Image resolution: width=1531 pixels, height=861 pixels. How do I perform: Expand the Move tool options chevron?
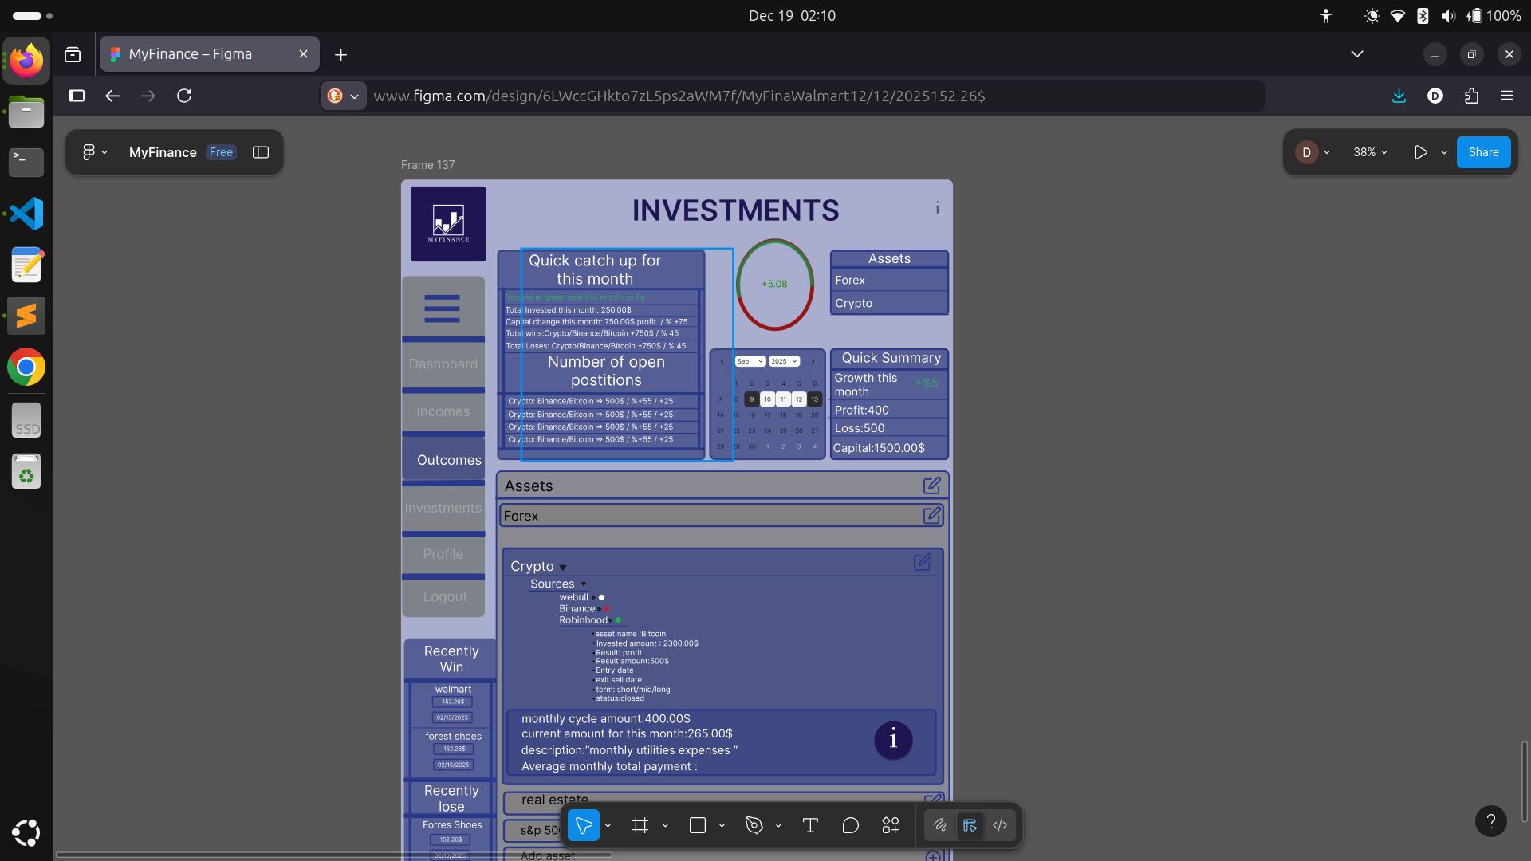pos(608,826)
